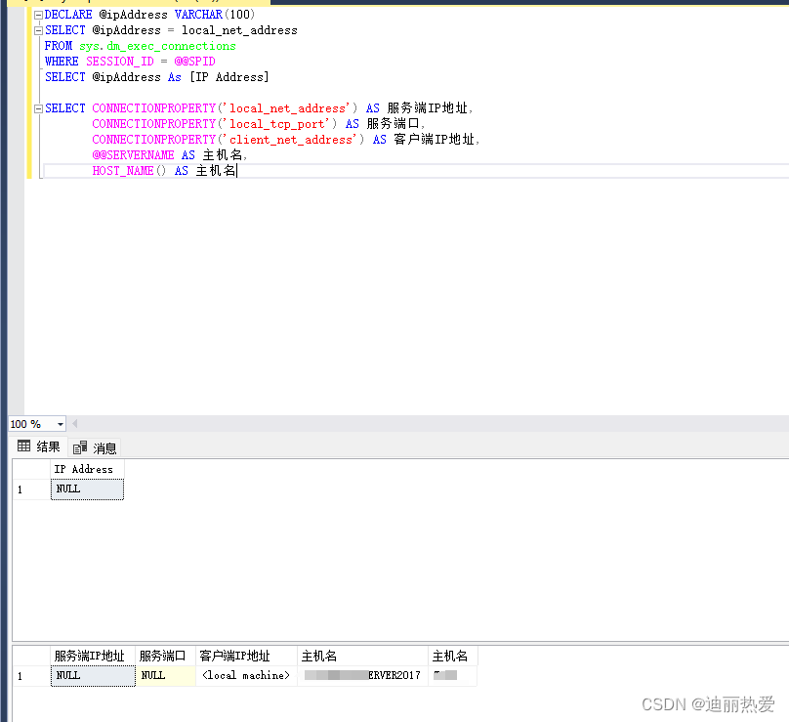Click on @@SERVERNAME in the query editor

click(133, 155)
